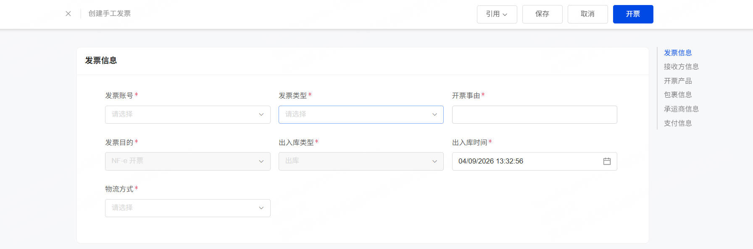Focus the 开票事由 text input
Image resolution: width=753 pixels, height=249 pixels.
534,114
